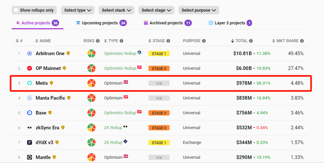
Task: Switch to the Archived projects tab
Action: pyautogui.click(x=167, y=23)
